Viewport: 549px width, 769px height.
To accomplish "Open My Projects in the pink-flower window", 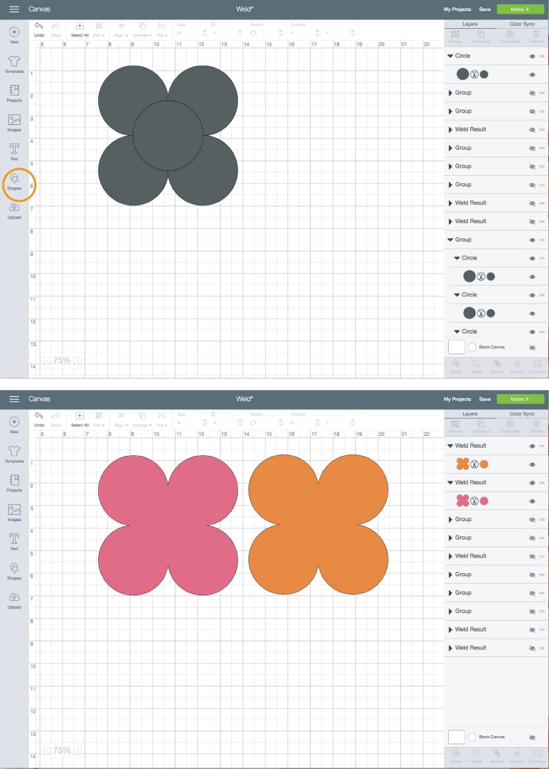I will click(457, 399).
